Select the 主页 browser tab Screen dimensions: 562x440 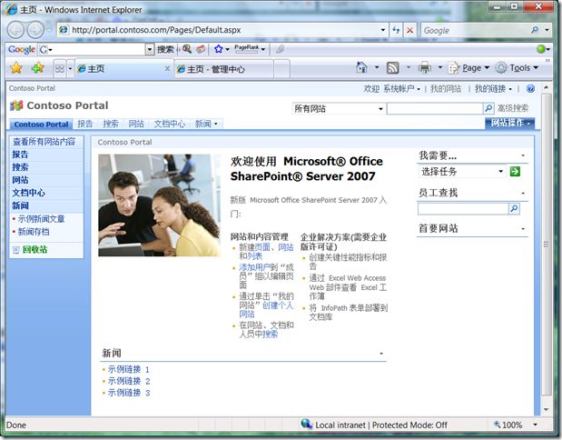(122, 68)
